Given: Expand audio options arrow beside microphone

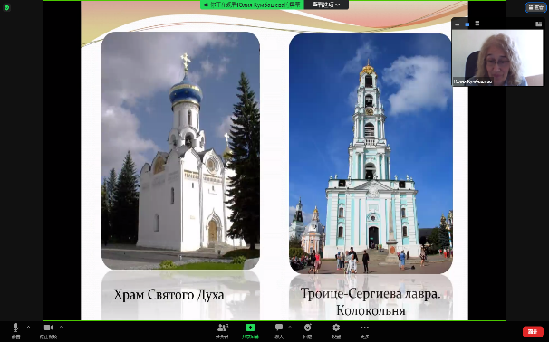Looking at the screenshot, I should 28,327.
